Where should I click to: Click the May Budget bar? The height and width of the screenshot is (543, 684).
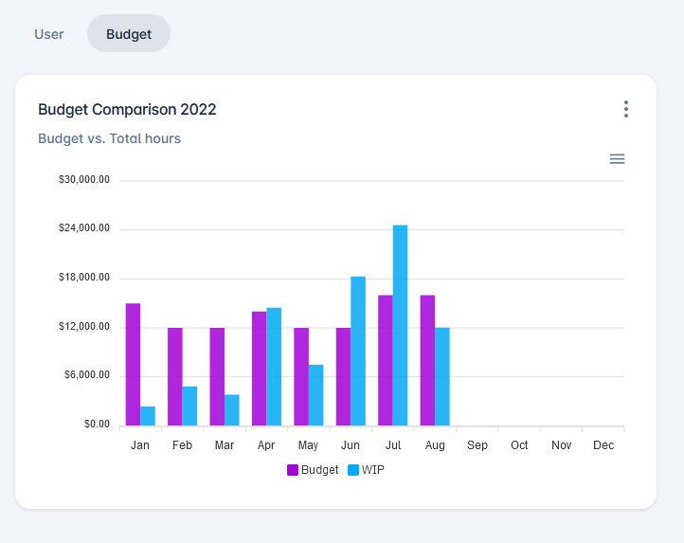pyautogui.click(x=301, y=376)
